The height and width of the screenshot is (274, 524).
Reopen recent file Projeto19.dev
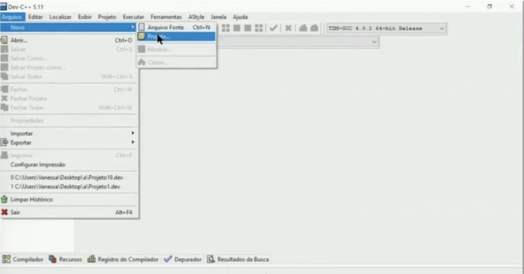(67, 177)
